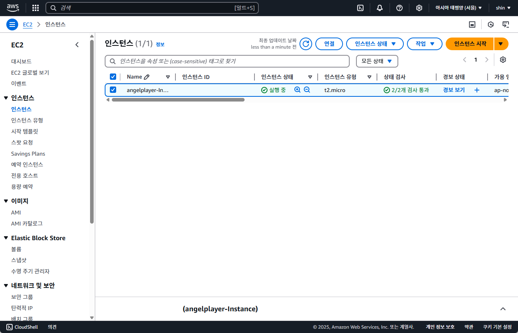Click the zoom-in magnifier in instance state cell
518x333 pixels.
point(298,90)
